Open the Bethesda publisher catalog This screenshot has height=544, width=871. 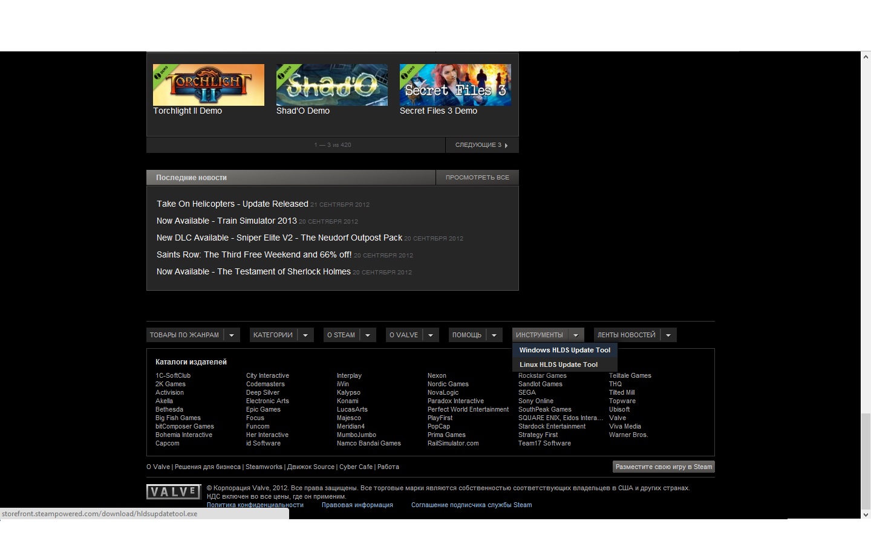(169, 409)
